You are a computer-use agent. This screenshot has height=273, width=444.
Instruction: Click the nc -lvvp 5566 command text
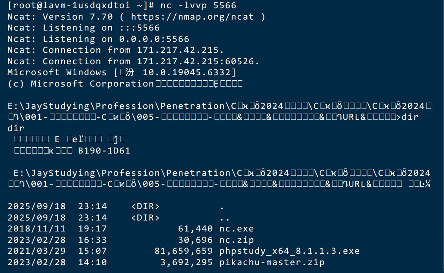click(x=198, y=5)
